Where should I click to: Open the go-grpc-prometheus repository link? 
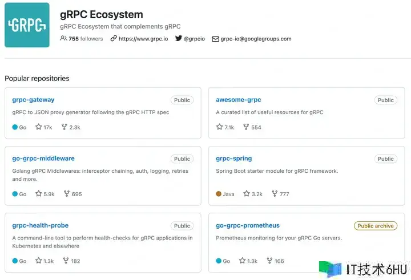click(248, 225)
